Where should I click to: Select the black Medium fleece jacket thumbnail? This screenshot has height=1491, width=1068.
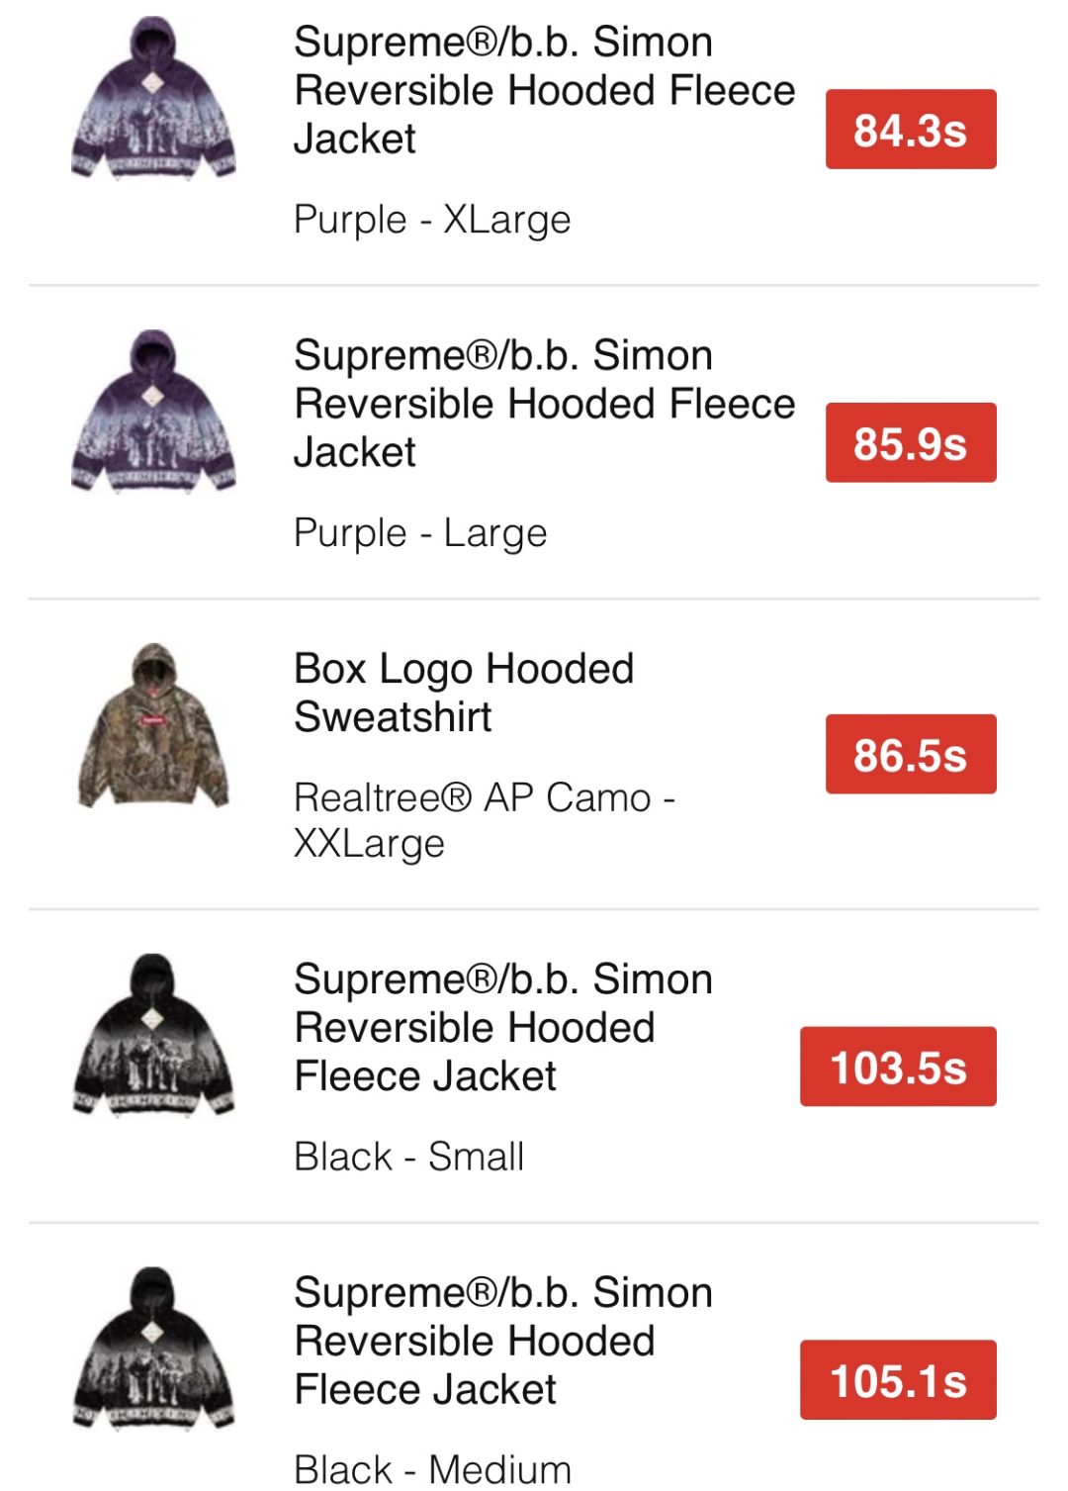(x=153, y=1349)
